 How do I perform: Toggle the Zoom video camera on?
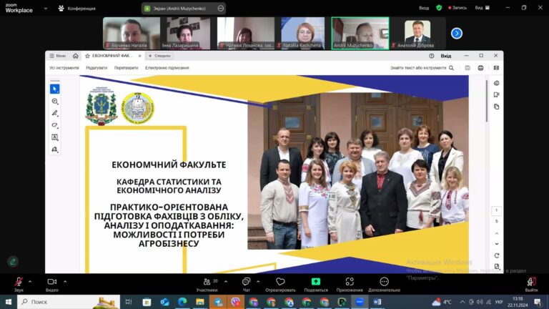51,282
